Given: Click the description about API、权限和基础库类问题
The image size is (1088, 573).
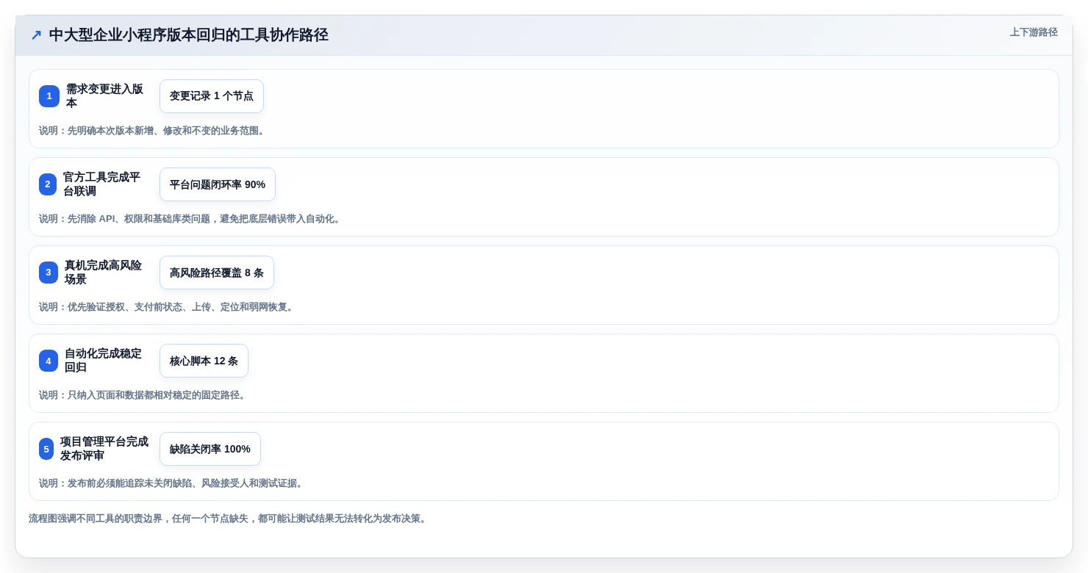Looking at the screenshot, I should coord(191,219).
